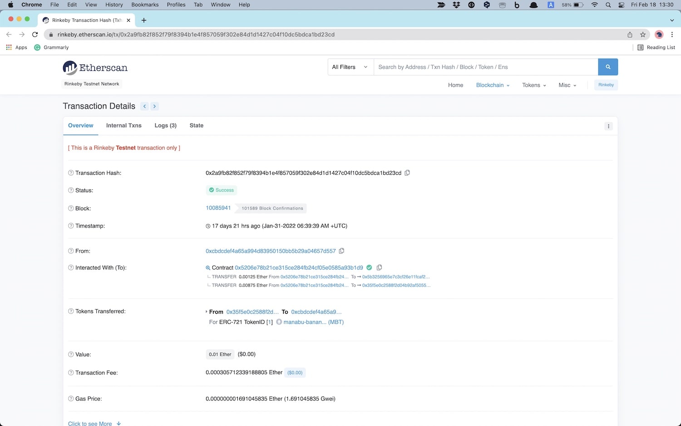681x426 pixels.
Task: Click help icon next to Gas Price
Action: pyautogui.click(x=71, y=399)
